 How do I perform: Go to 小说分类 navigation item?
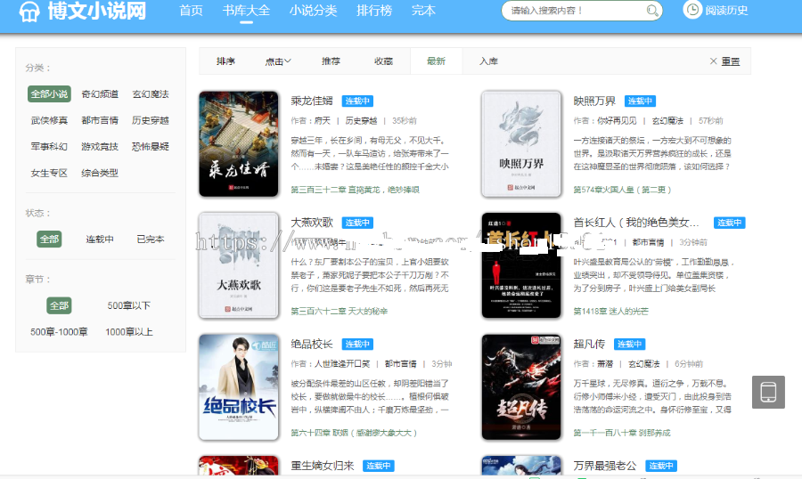tap(313, 12)
